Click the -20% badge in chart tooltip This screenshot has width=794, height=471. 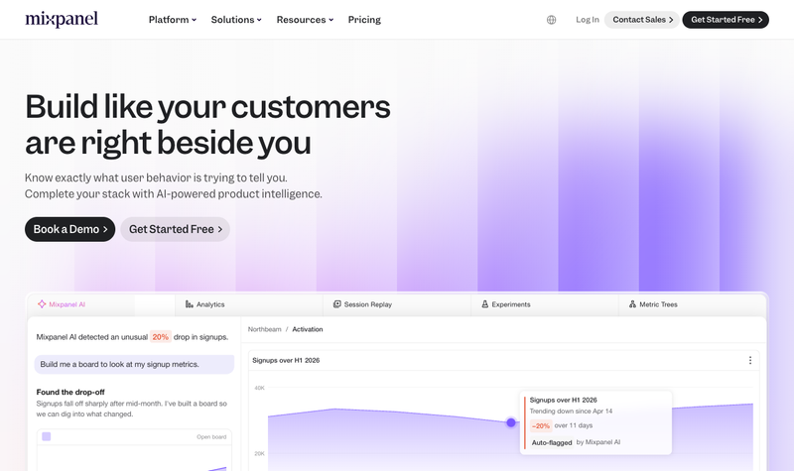pyautogui.click(x=541, y=426)
